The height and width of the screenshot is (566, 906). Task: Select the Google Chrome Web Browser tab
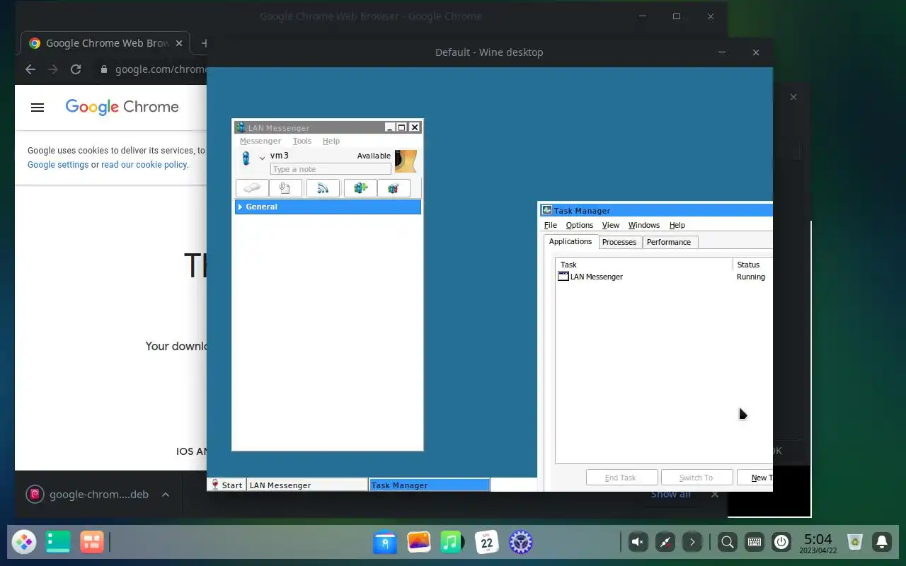click(x=105, y=43)
